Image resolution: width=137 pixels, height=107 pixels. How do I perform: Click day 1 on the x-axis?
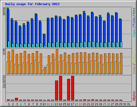point(9,104)
